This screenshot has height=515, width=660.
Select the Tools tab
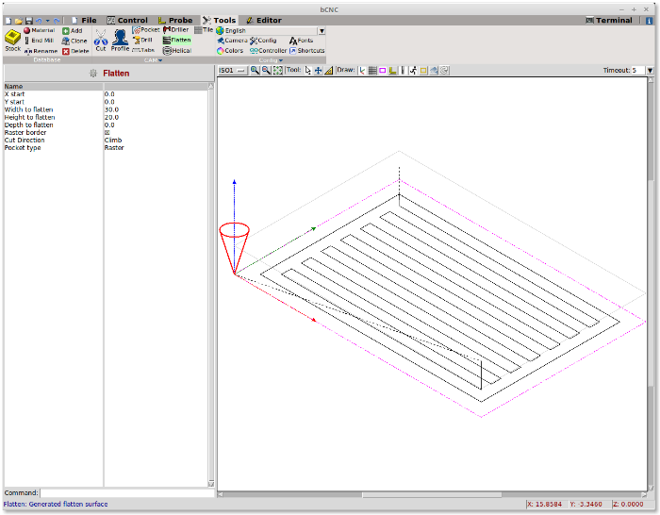[x=219, y=20]
